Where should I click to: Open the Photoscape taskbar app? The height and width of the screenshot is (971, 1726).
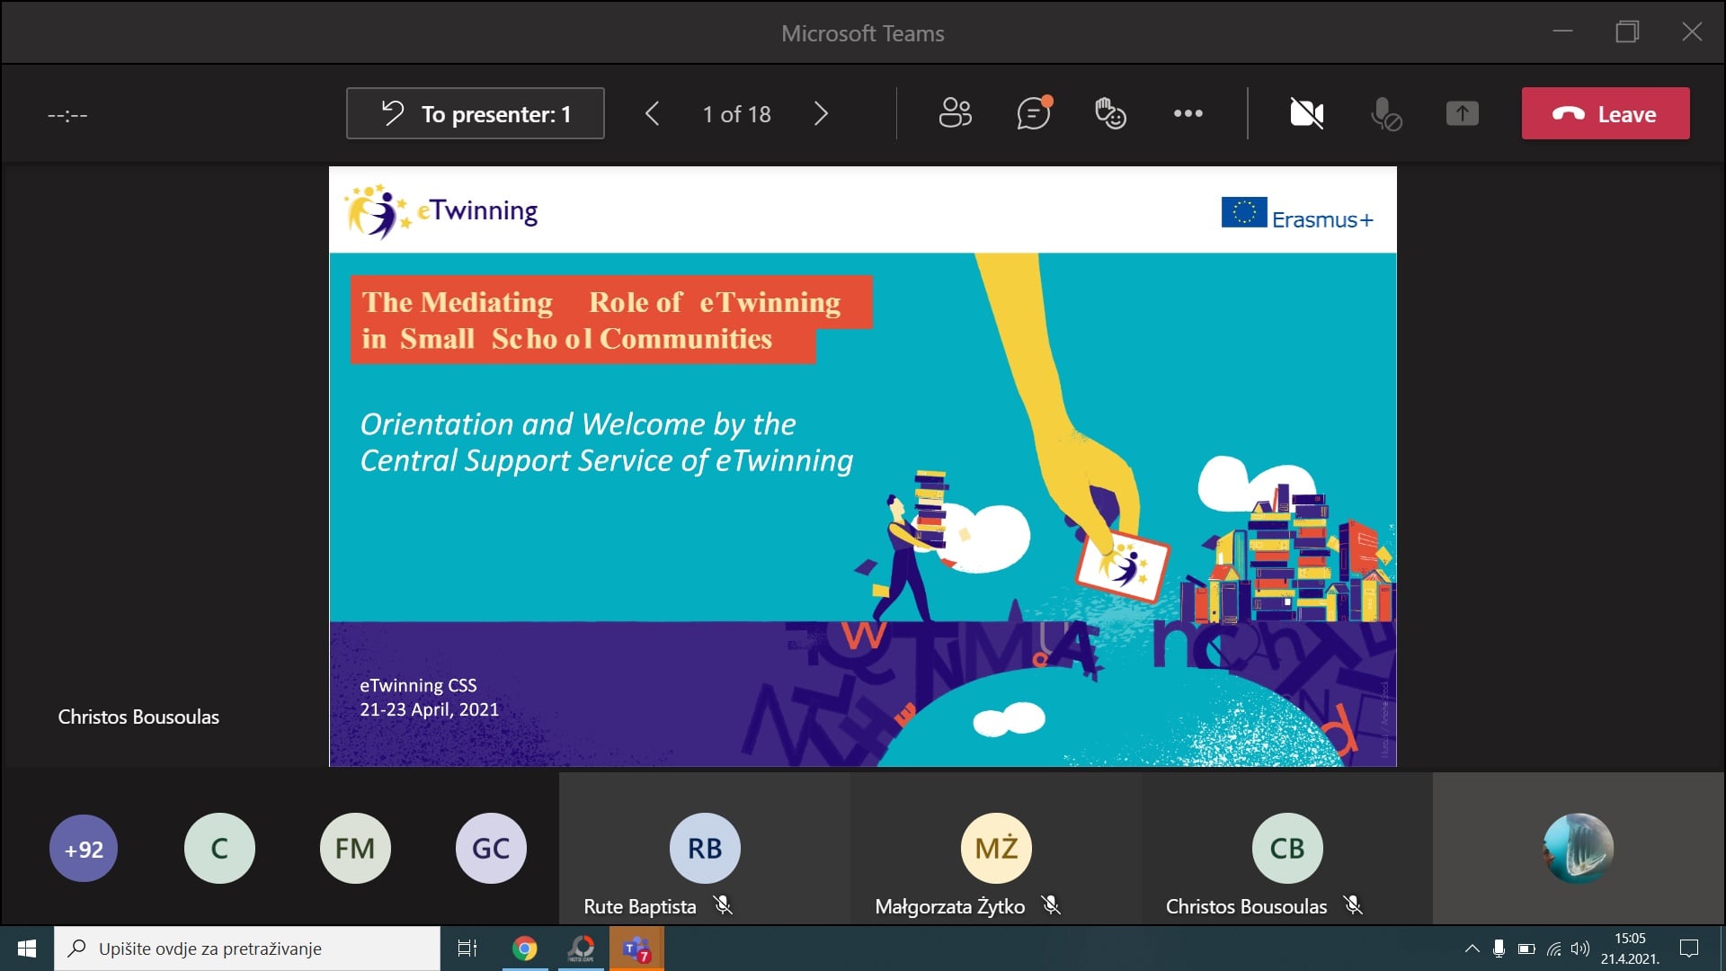coord(582,949)
